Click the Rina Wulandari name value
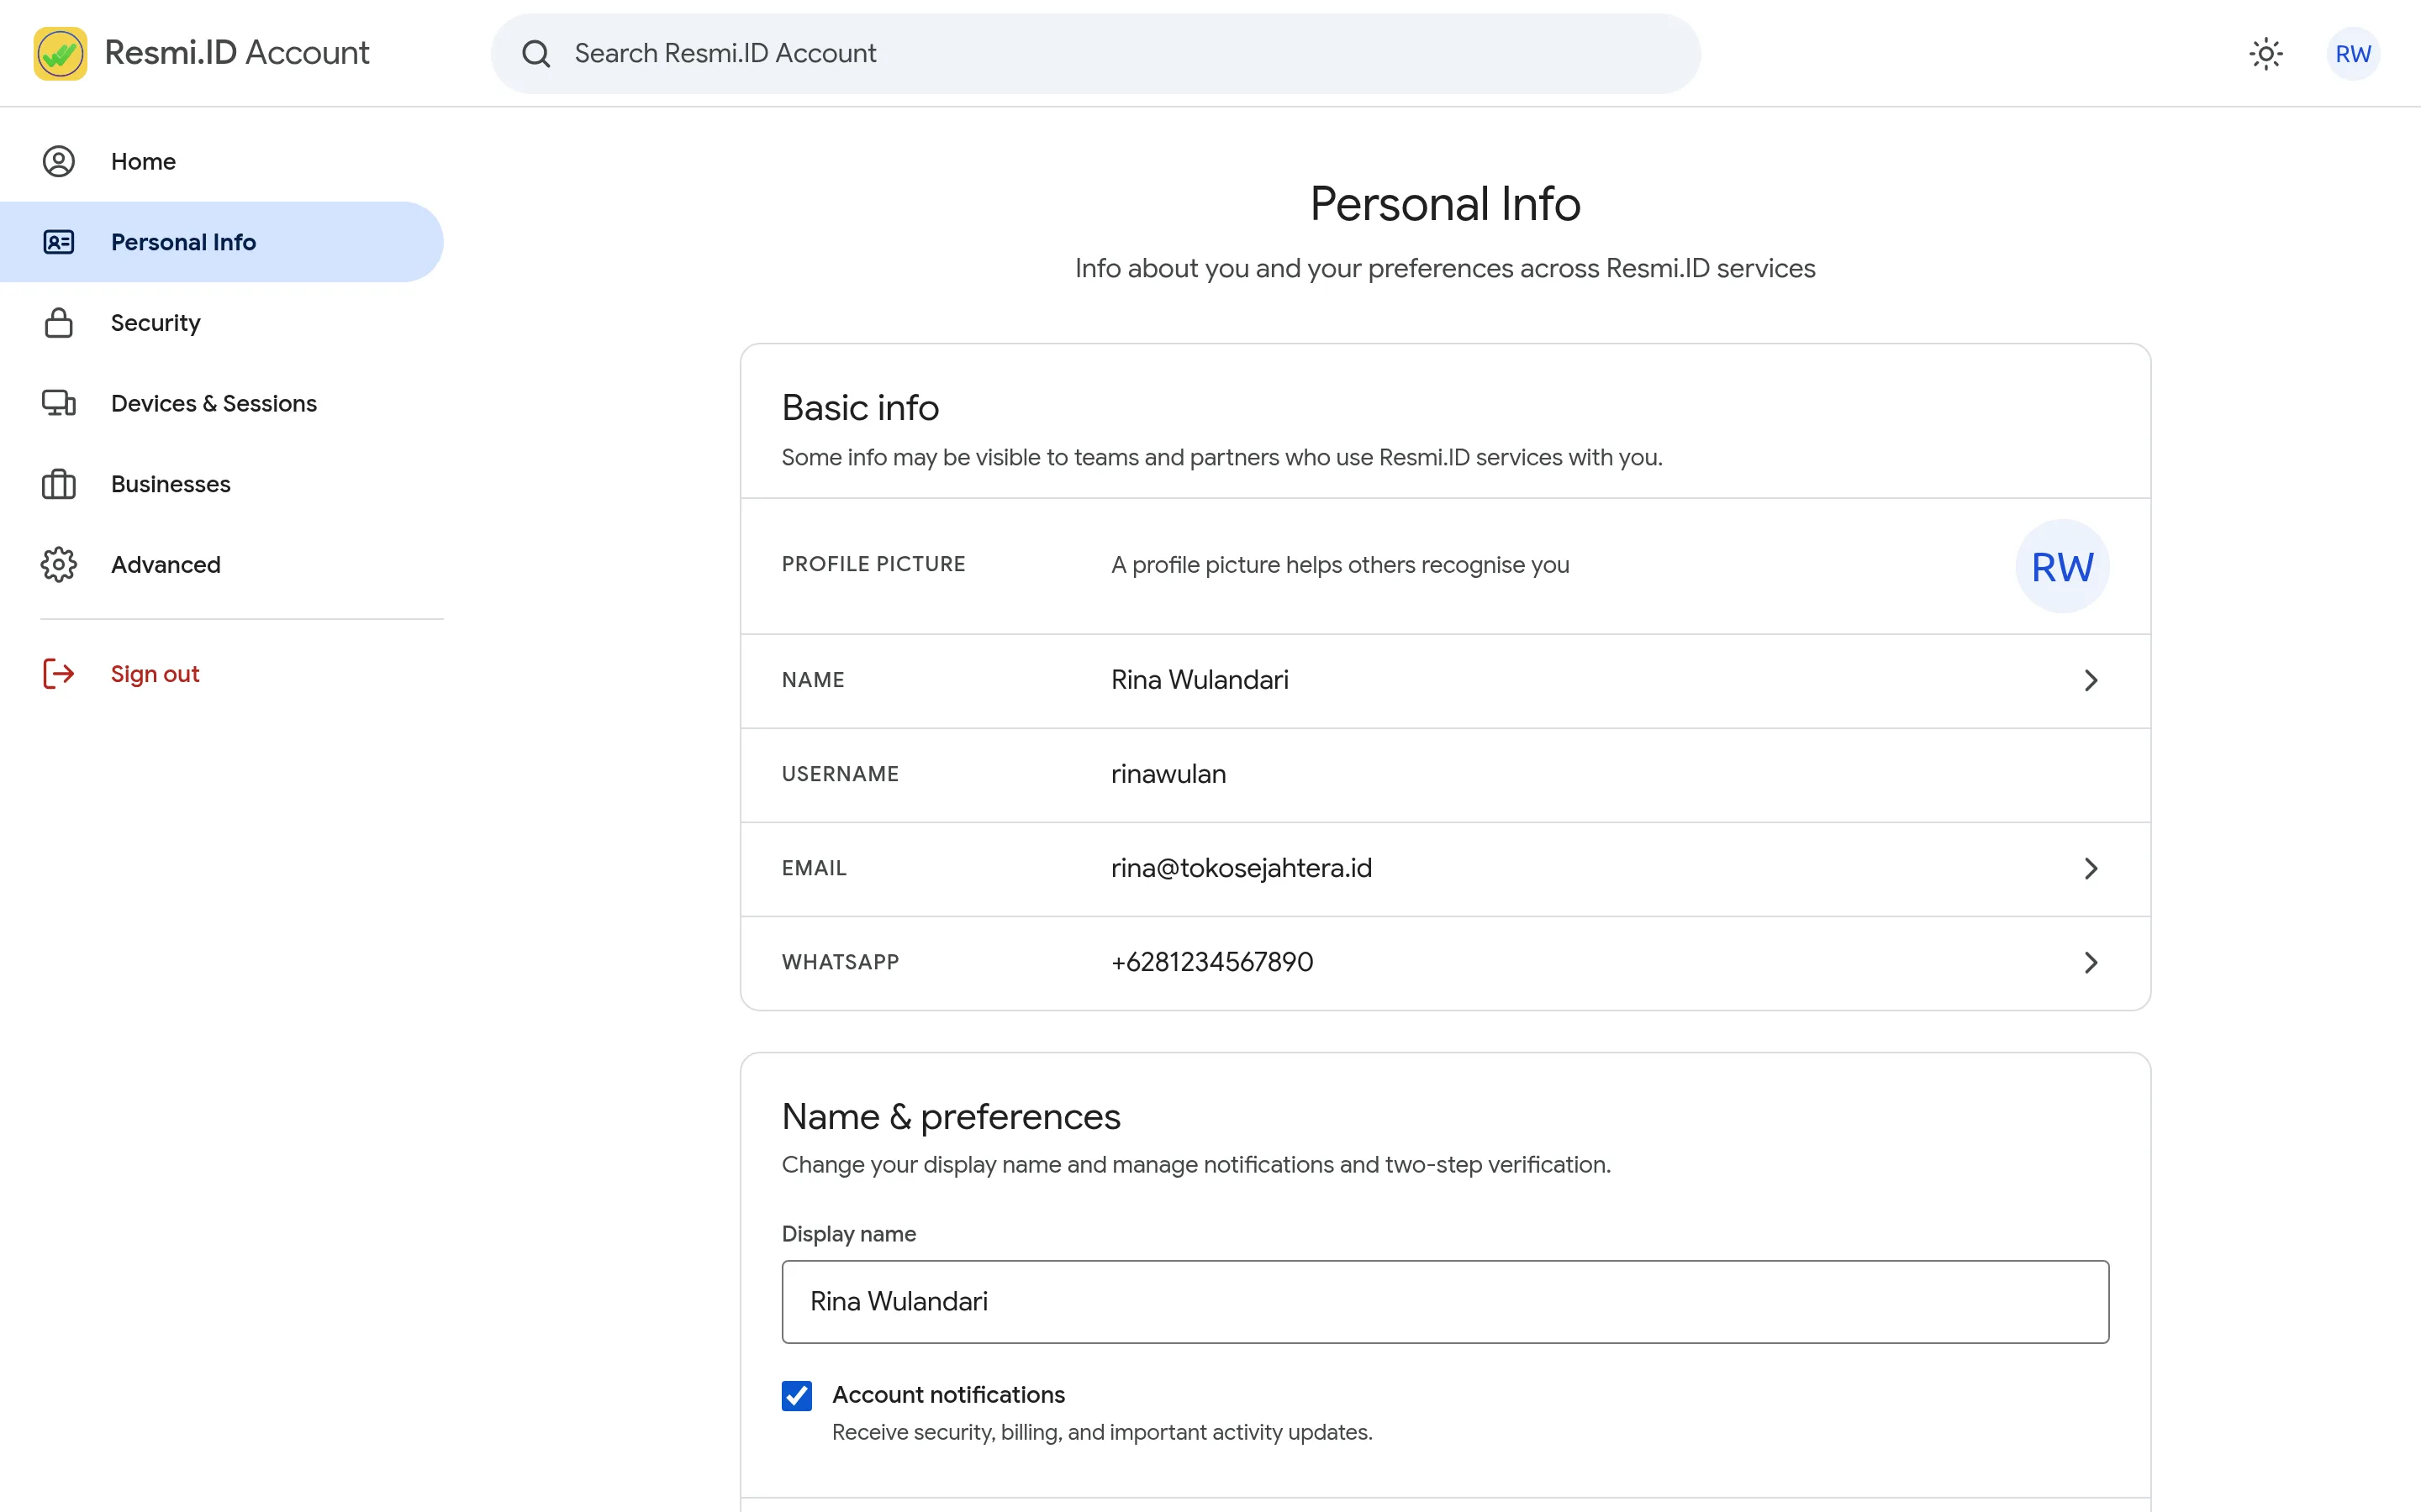Image resolution: width=2421 pixels, height=1512 pixels. 1200,680
